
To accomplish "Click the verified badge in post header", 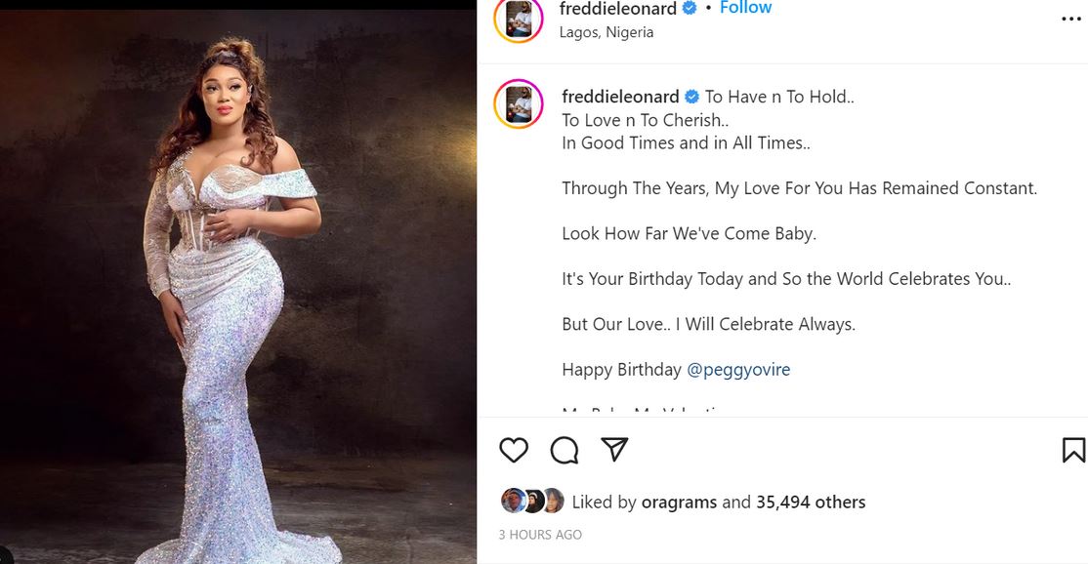I will (x=690, y=9).
